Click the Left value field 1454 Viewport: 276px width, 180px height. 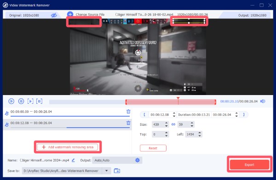point(191,134)
